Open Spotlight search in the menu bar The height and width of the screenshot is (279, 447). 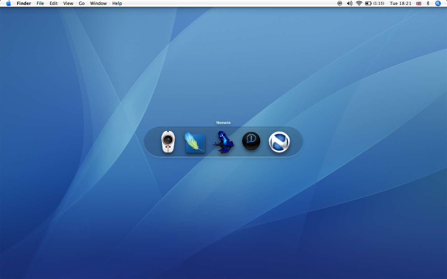coord(438,3)
